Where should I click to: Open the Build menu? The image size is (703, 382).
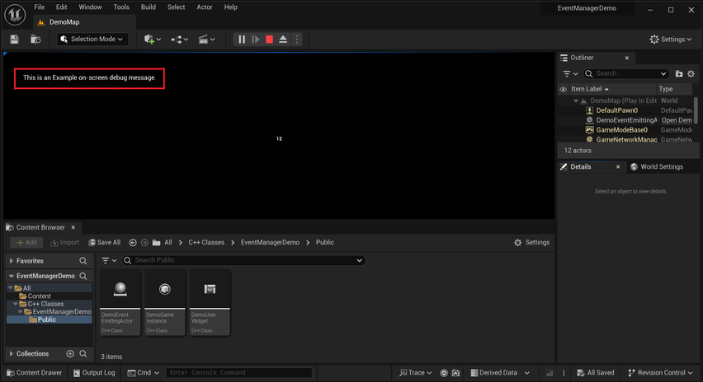149,7
